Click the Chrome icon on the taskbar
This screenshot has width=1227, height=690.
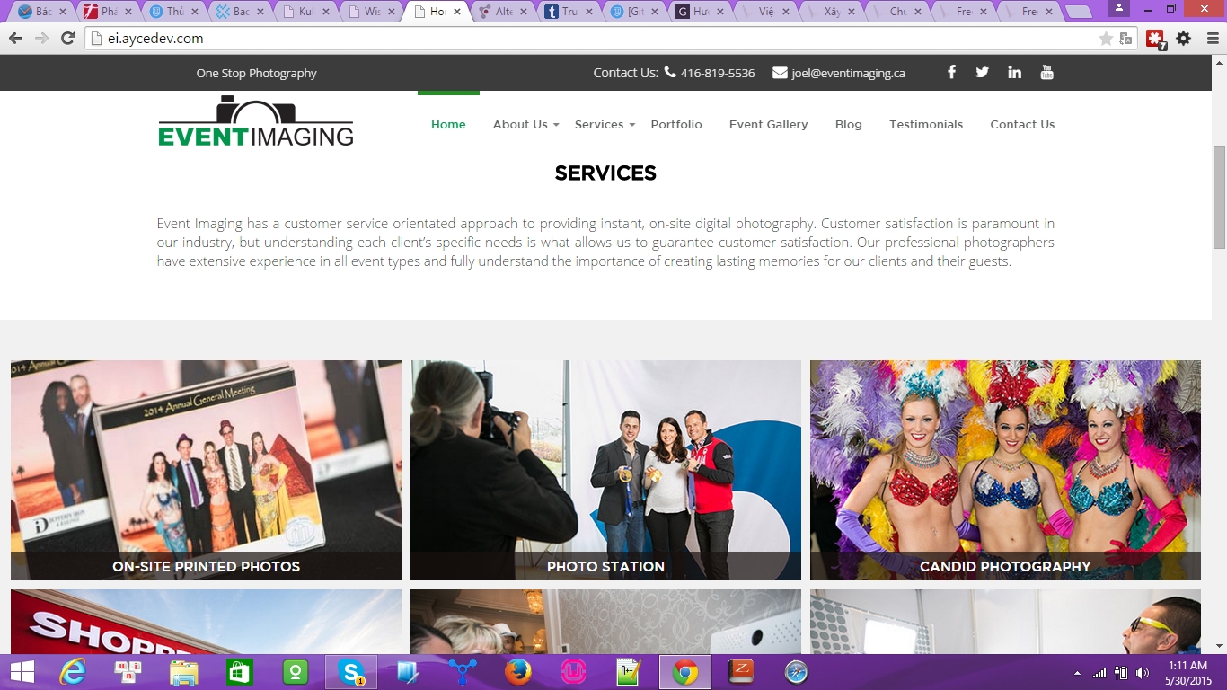click(685, 672)
